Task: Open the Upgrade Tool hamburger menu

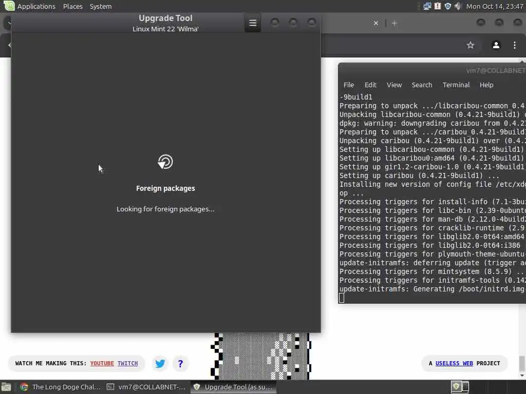Action: point(253,23)
